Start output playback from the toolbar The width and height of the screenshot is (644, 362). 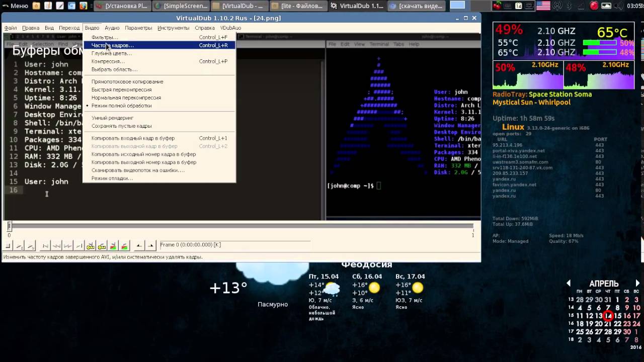[31, 246]
